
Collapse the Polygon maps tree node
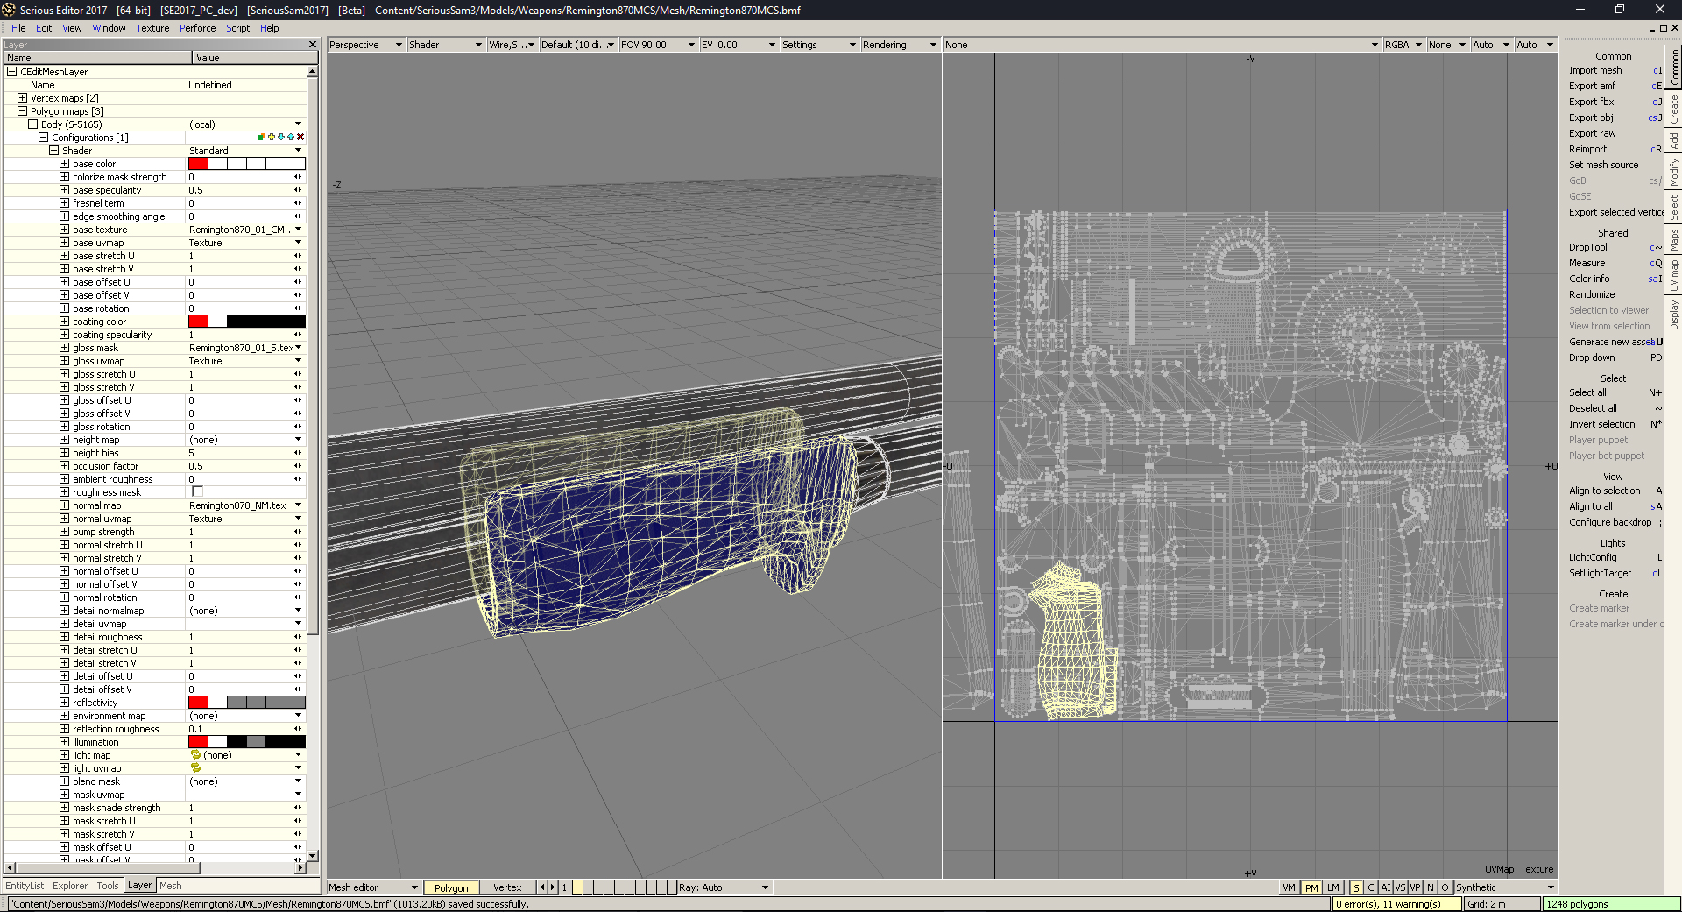tap(23, 111)
